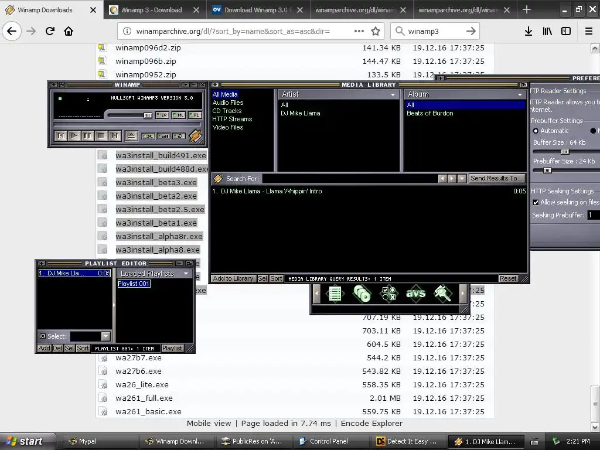Viewport: 600px width, 450px height.
Task: Open the preferences checkbox icon in thinger
Action: pyautogui.click(x=389, y=294)
